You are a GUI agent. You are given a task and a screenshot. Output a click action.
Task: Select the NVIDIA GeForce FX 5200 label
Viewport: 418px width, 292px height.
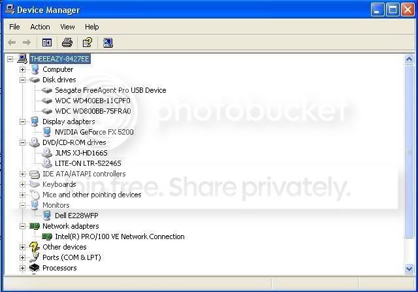click(x=94, y=132)
